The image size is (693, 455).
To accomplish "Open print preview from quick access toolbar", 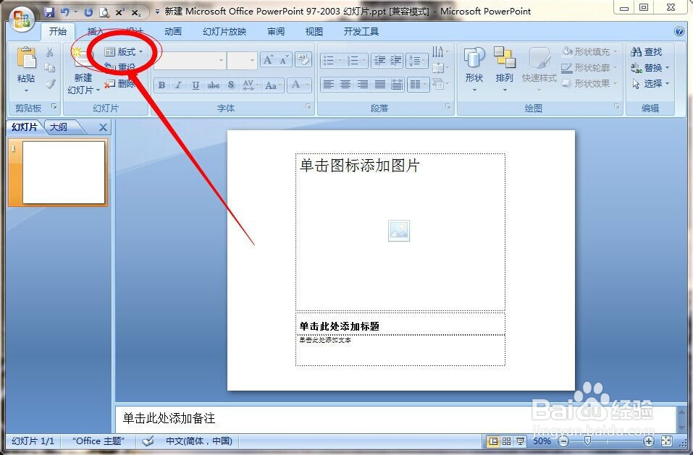I will pyautogui.click(x=104, y=12).
